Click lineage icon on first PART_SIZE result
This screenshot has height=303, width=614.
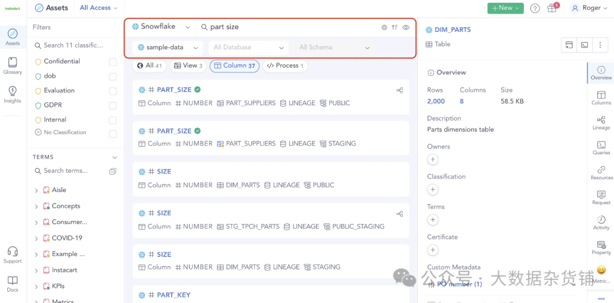[x=400, y=90]
